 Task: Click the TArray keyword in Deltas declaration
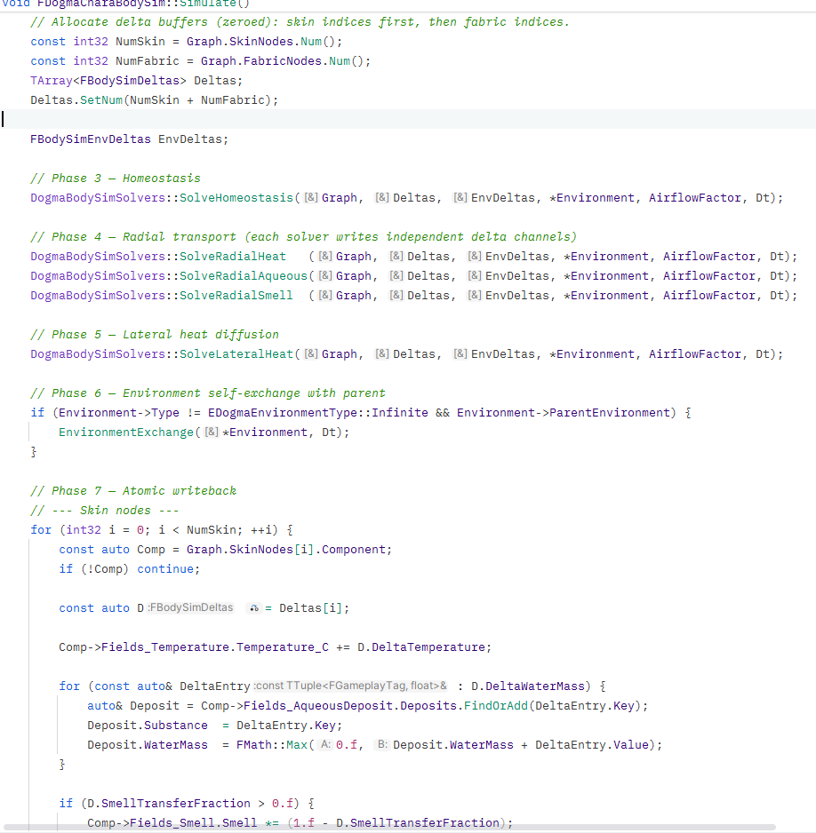(52, 80)
